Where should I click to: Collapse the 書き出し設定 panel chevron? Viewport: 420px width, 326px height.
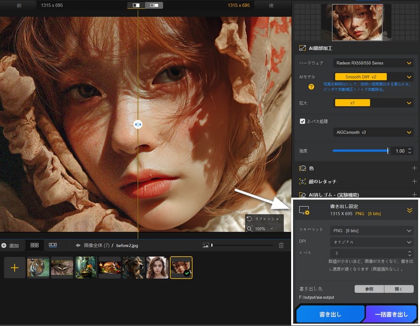click(410, 210)
